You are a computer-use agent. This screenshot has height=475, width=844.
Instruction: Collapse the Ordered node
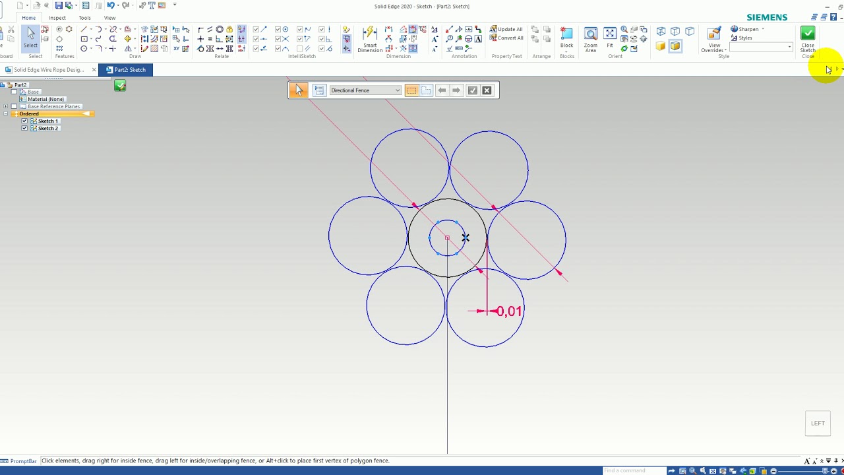pyautogui.click(x=6, y=113)
